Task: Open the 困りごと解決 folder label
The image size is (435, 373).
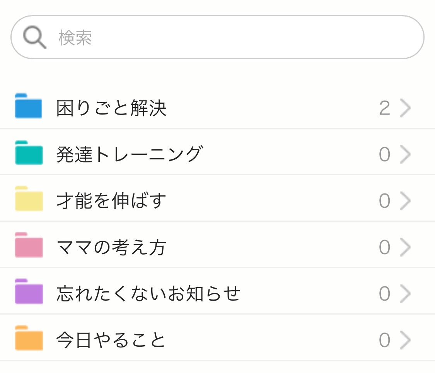Action: (111, 108)
